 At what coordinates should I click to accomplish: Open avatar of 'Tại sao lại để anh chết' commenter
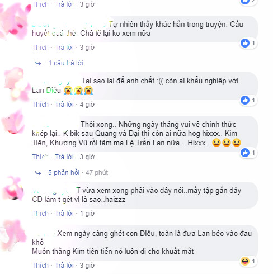(x=16, y=83)
